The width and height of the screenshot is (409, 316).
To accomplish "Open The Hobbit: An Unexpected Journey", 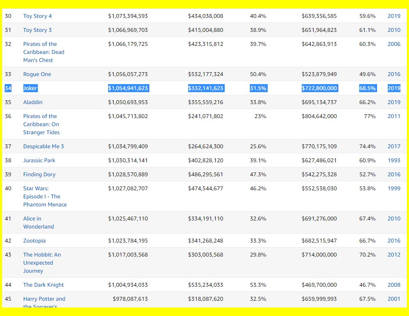I will (42, 263).
